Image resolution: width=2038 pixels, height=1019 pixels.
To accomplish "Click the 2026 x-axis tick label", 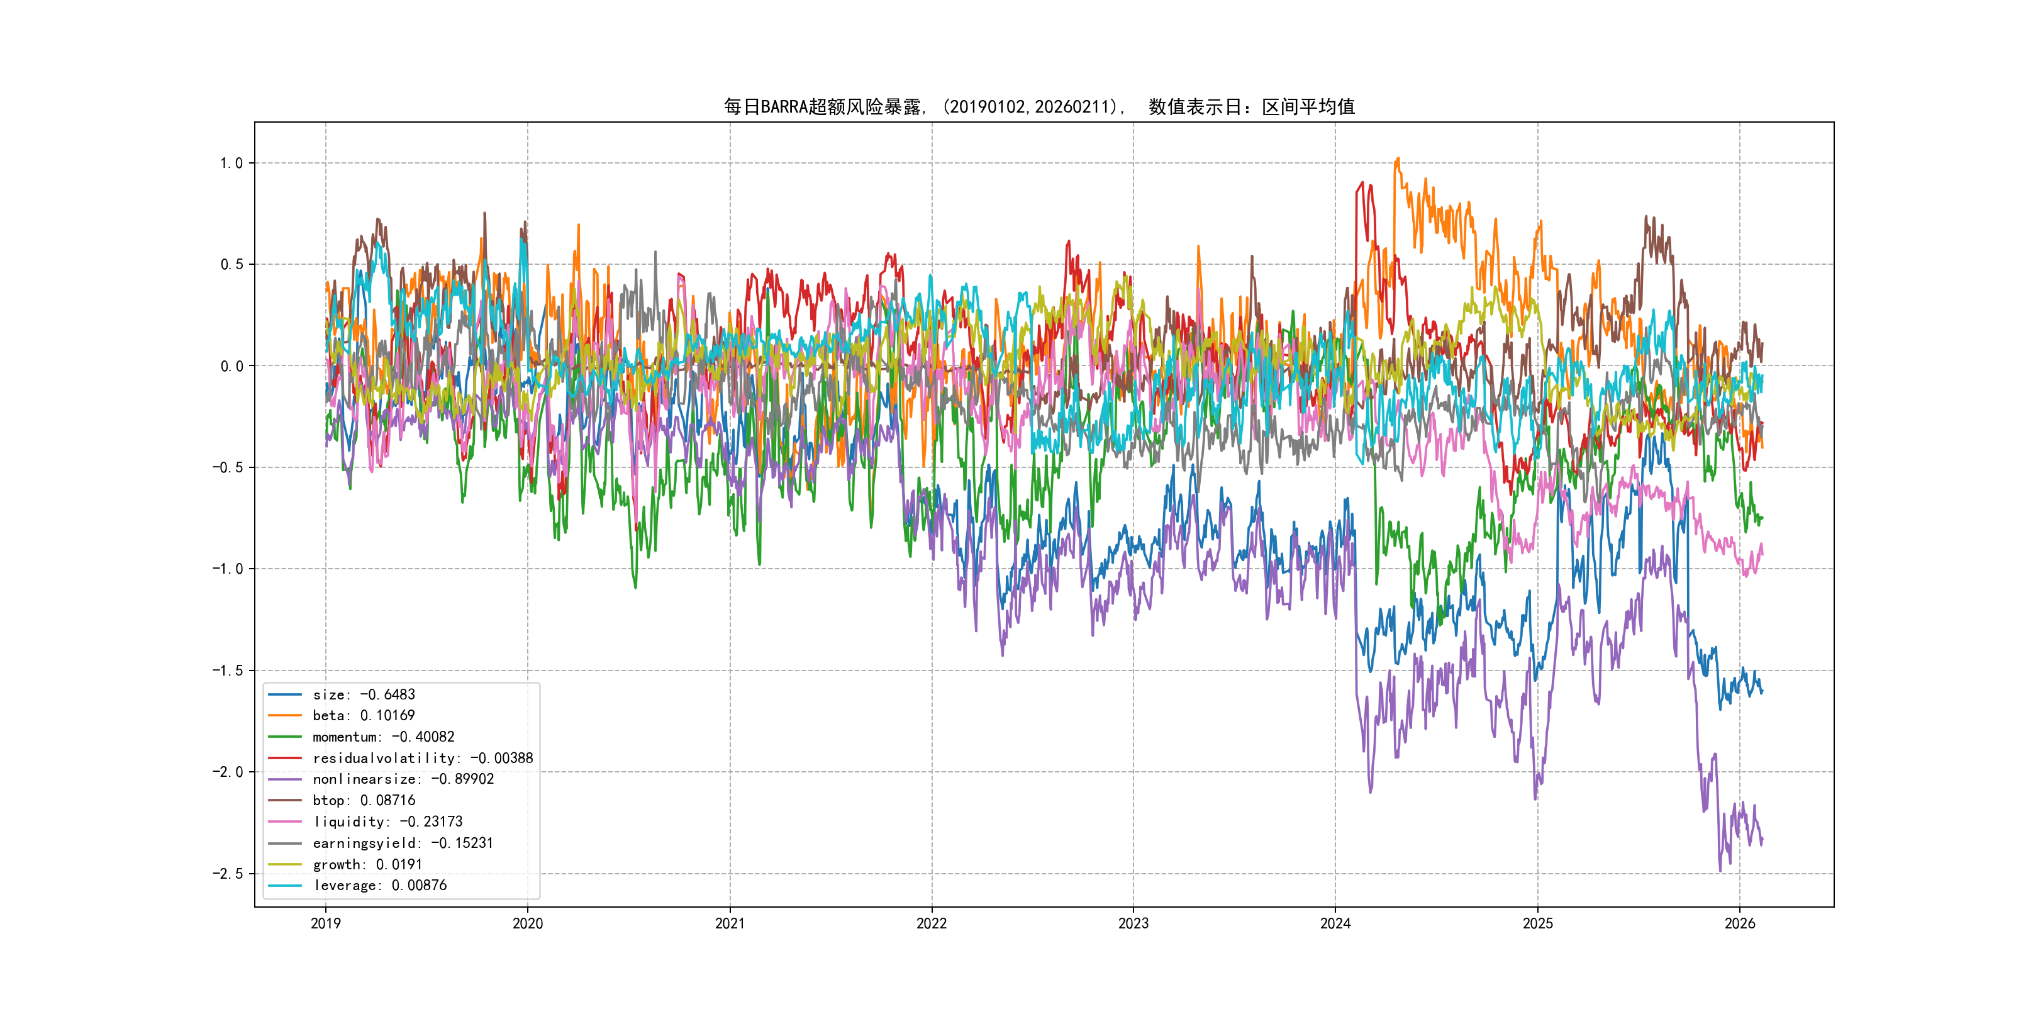I will pos(1740,923).
